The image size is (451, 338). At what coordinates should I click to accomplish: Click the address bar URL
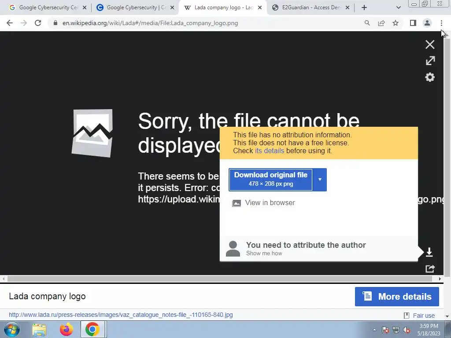tap(150, 23)
